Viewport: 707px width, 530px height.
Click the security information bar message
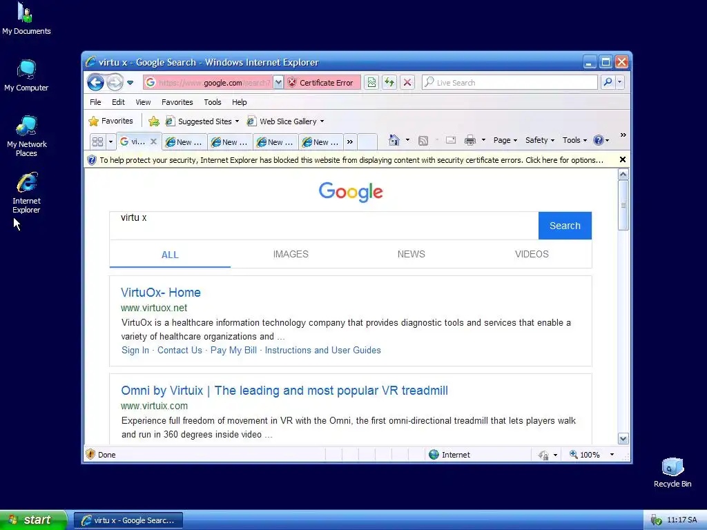click(351, 160)
